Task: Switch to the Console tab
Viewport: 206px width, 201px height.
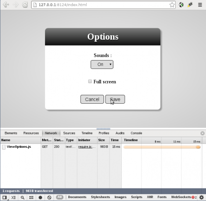Action: 136,133
